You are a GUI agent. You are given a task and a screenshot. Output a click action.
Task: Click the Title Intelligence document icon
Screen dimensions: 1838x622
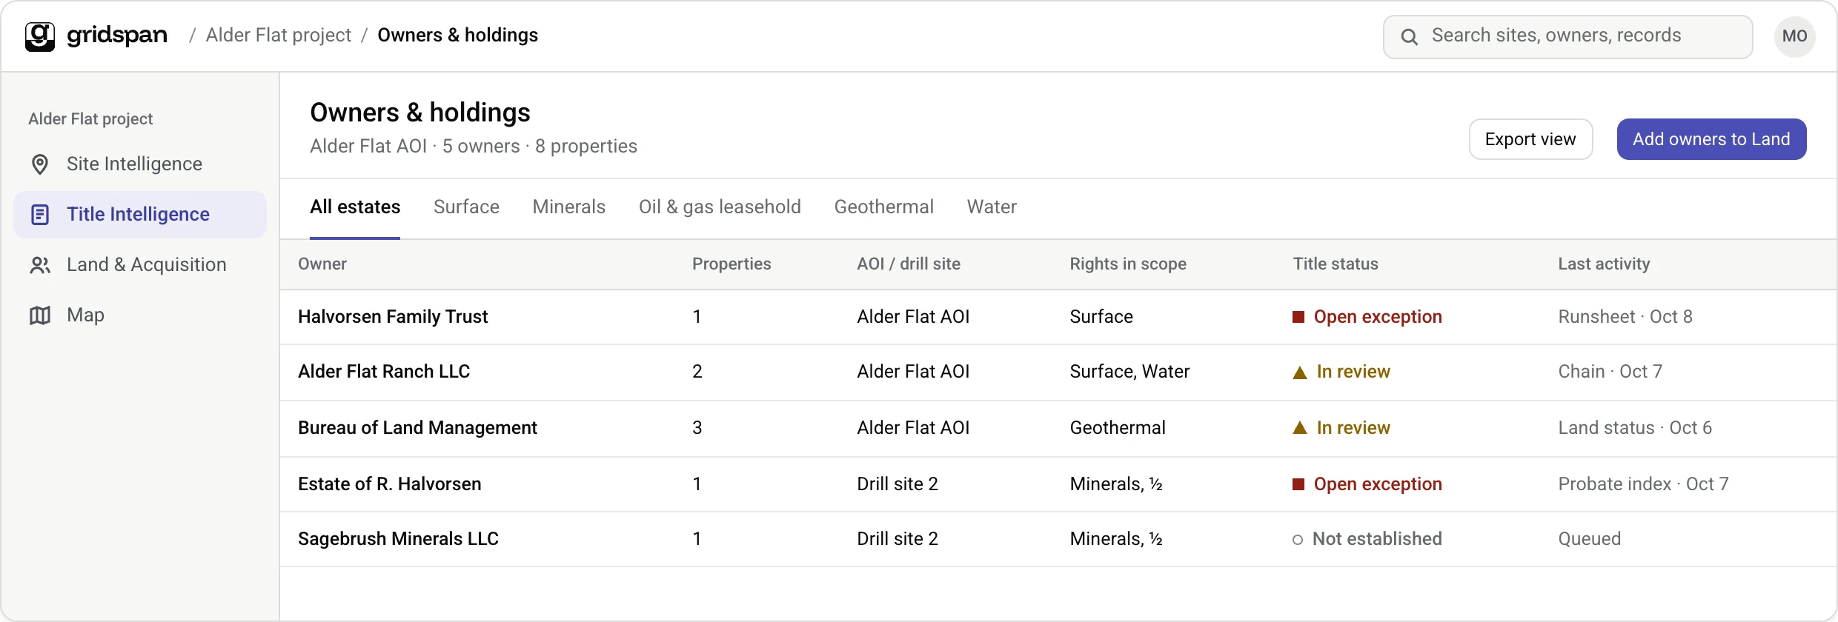[x=40, y=215]
